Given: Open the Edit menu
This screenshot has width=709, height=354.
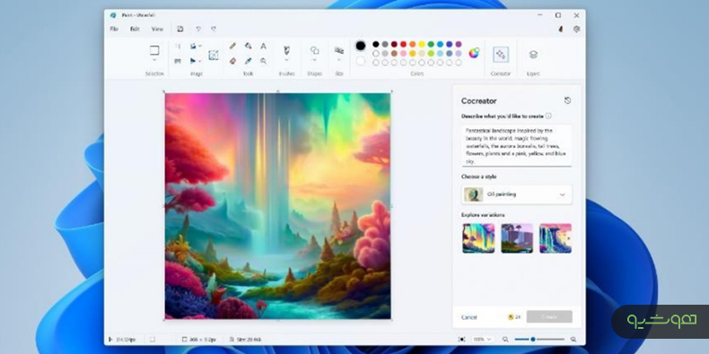Looking at the screenshot, I should (135, 29).
